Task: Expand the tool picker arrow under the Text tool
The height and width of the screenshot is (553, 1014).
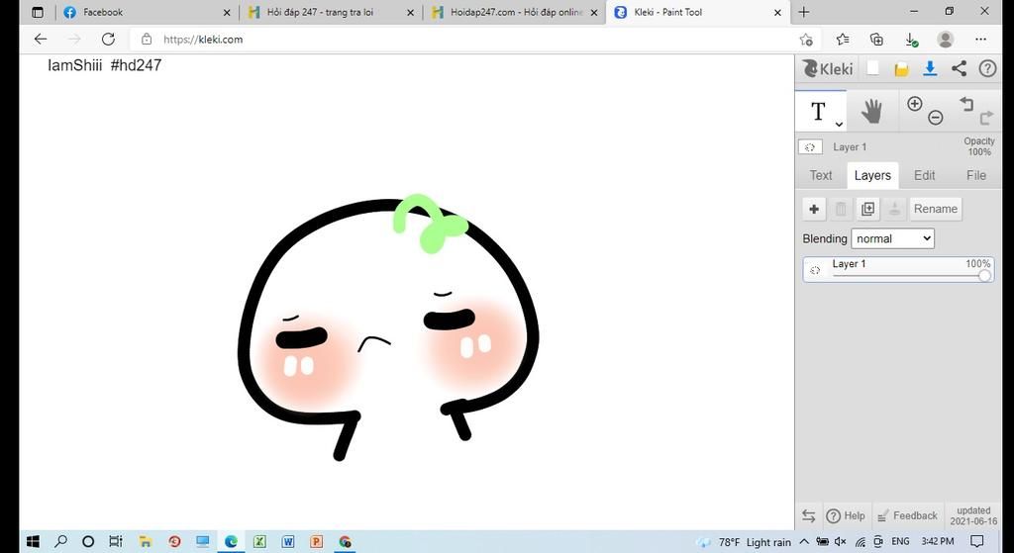Action: [839, 124]
